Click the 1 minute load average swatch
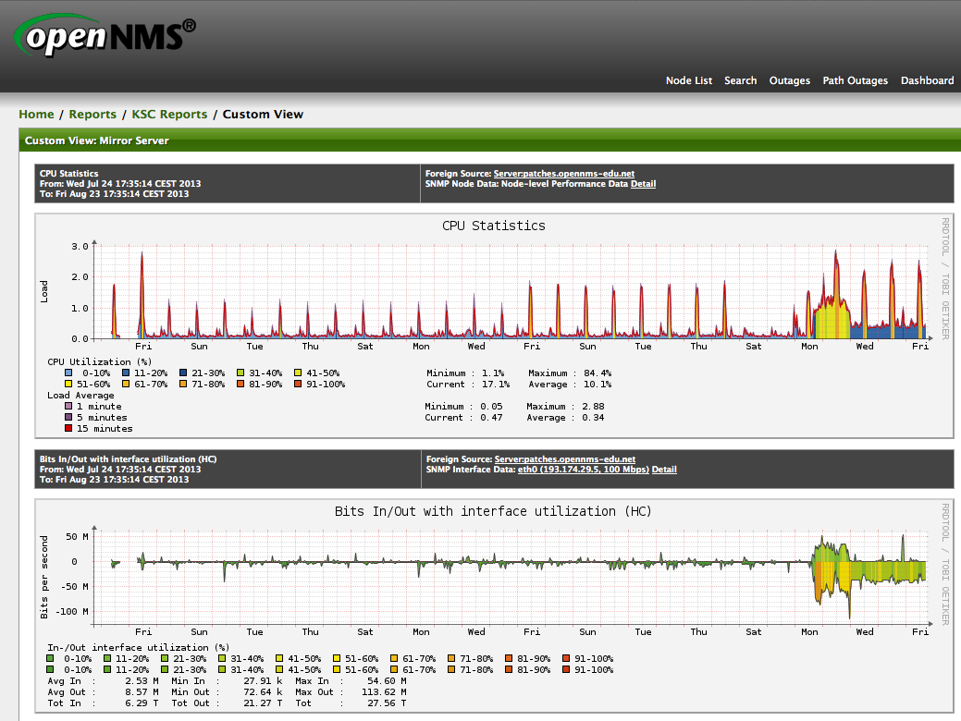961x721 pixels. tap(68, 406)
